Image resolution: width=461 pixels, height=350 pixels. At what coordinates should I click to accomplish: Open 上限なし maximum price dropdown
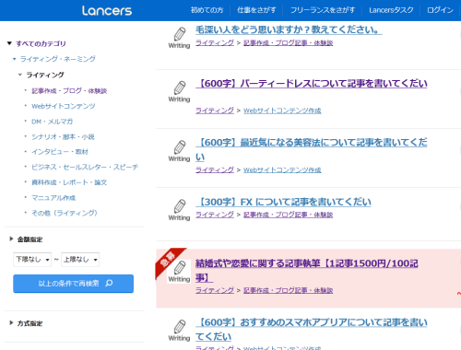point(80,260)
